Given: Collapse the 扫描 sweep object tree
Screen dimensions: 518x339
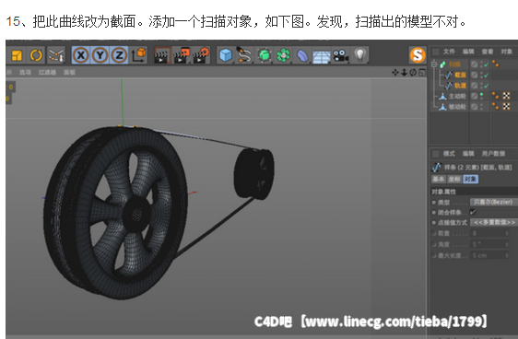Looking at the screenshot, I should click(434, 64).
